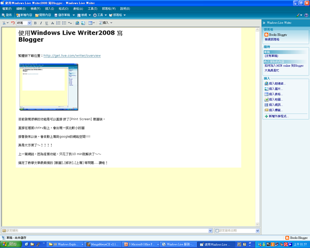The height and width of the screenshot is (248, 310).
Task: Click the 檢視部落格 view blog link
Action: [272, 39]
